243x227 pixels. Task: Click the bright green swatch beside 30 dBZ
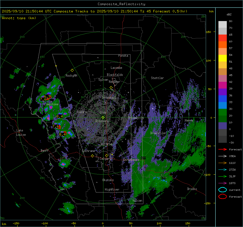click(222, 112)
